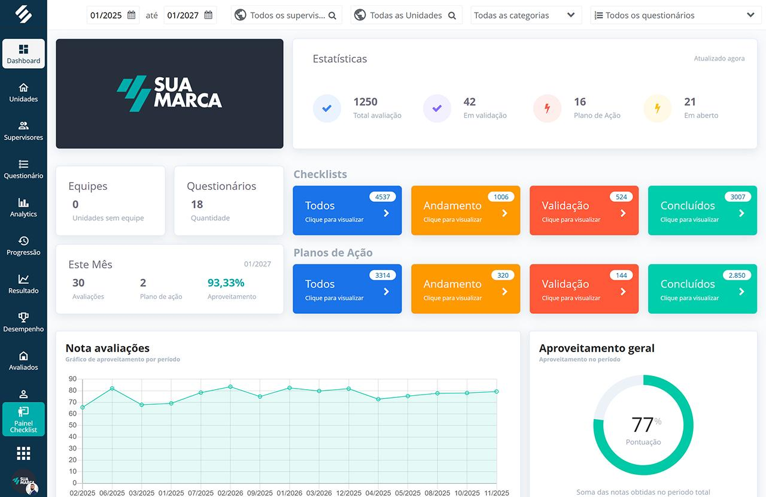
Task: Go to the Analytics section
Action: click(x=23, y=208)
